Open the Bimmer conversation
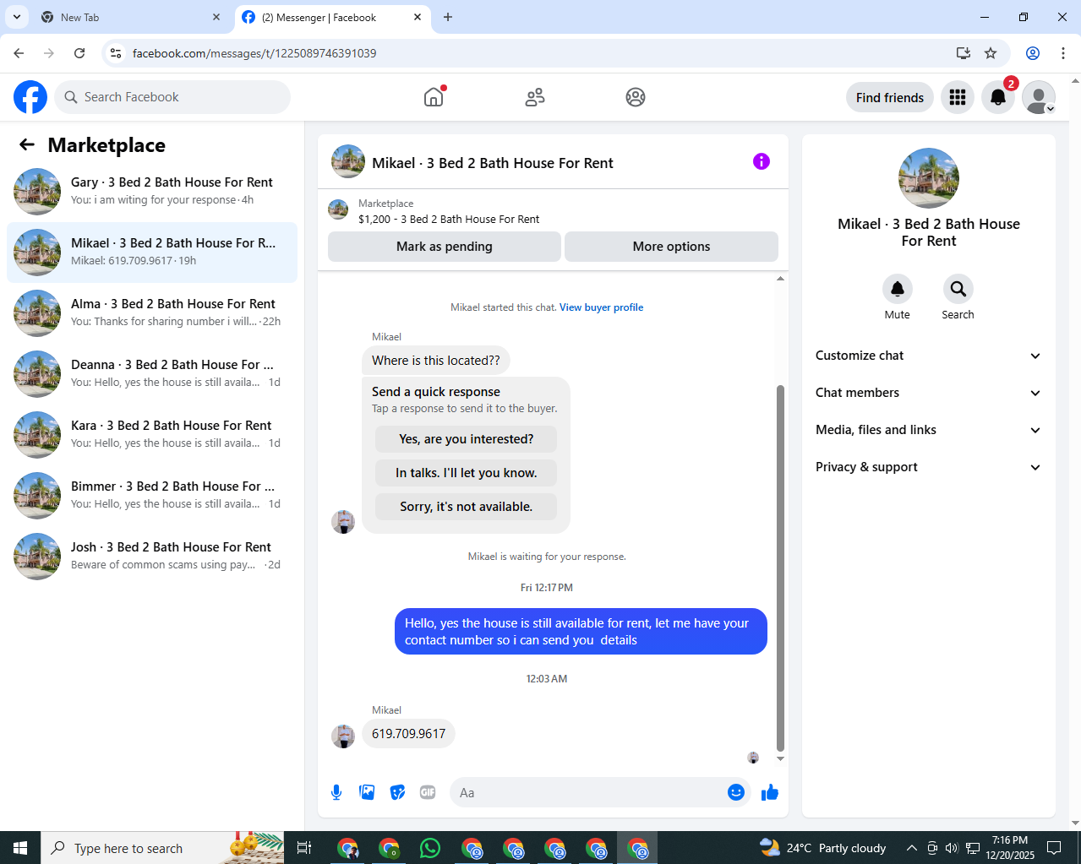The width and height of the screenshot is (1081, 864). 152,496
